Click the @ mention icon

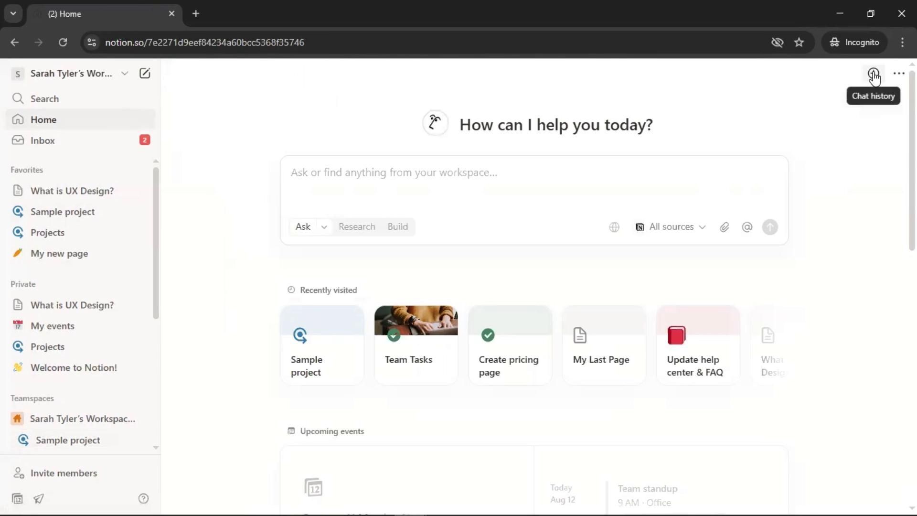(x=747, y=227)
